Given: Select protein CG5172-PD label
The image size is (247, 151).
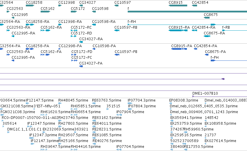Looking at the screenshot, I should [x=82, y=52].
